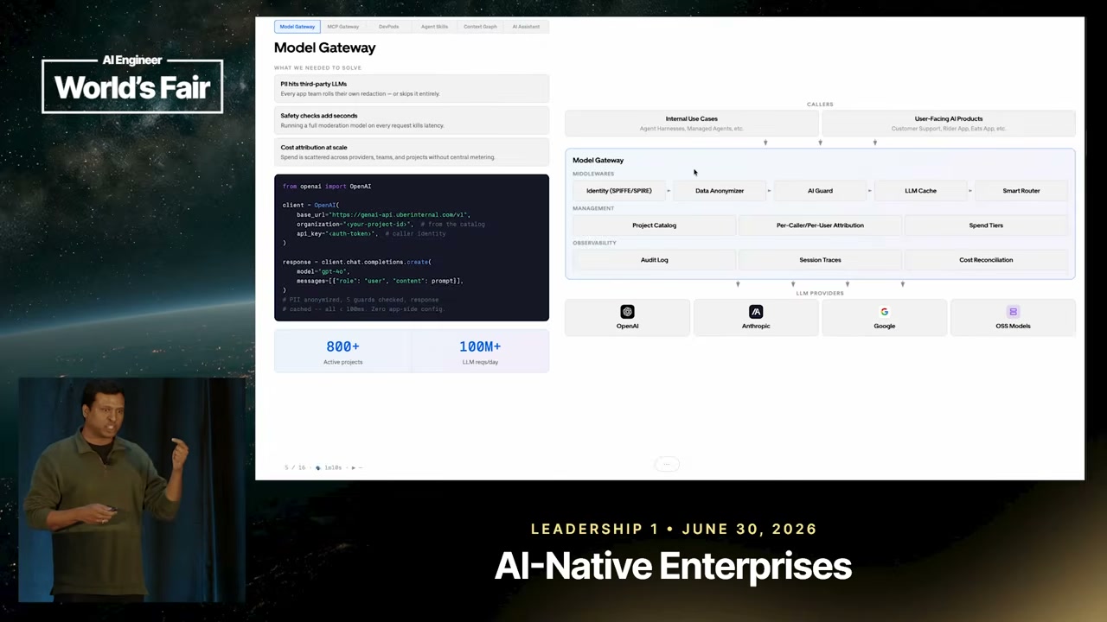Click the OBSERVABILITY section label
This screenshot has height=622, width=1107.
[594, 243]
